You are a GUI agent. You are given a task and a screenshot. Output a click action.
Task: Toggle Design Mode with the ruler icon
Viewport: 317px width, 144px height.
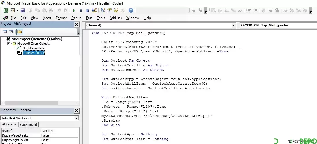(94, 10)
